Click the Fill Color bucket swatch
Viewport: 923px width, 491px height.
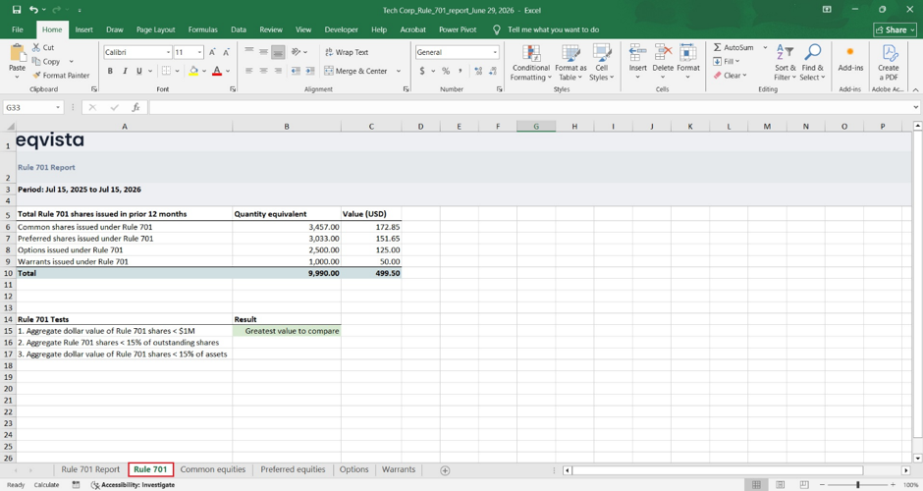click(x=193, y=71)
